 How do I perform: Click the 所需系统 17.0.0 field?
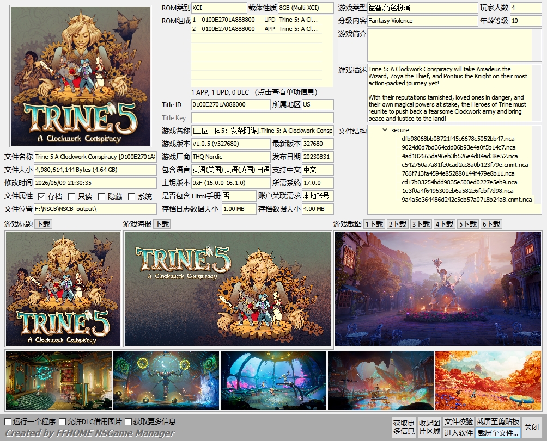(318, 183)
